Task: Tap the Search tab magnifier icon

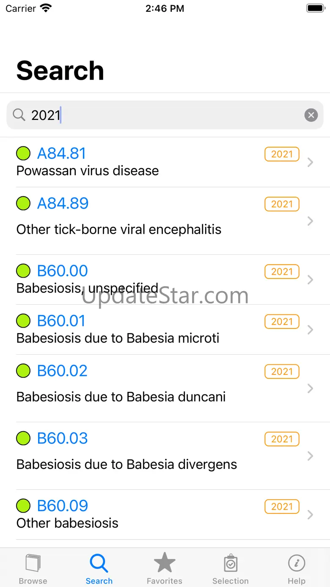Action: coord(99,563)
